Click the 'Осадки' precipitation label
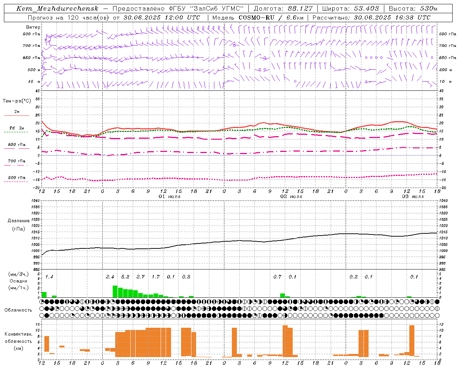Viewport: 458px width, 366px height. pos(19,281)
